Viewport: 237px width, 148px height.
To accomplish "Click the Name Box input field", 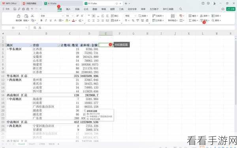I will pos(15,28).
